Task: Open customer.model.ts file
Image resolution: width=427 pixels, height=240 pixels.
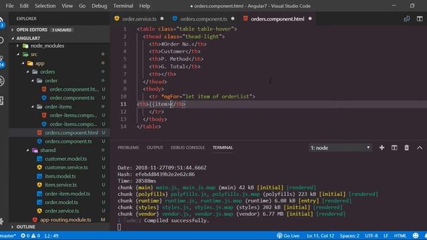Action: (66, 159)
